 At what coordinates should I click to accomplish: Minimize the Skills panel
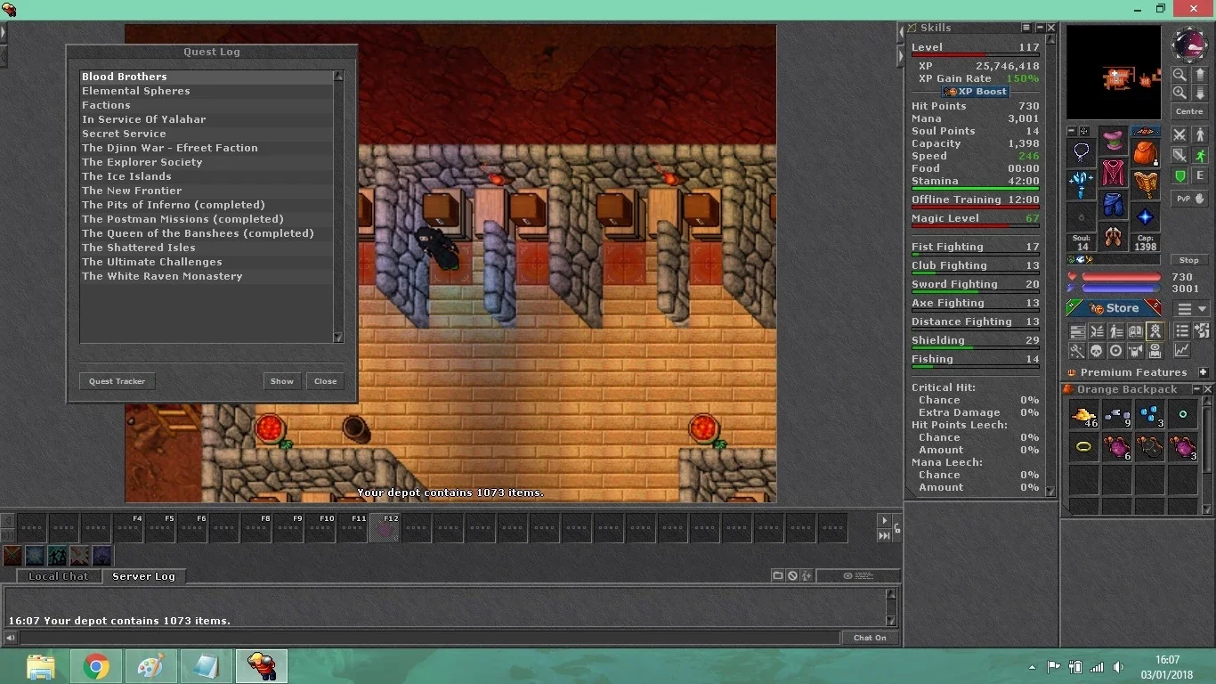coord(1039,28)
